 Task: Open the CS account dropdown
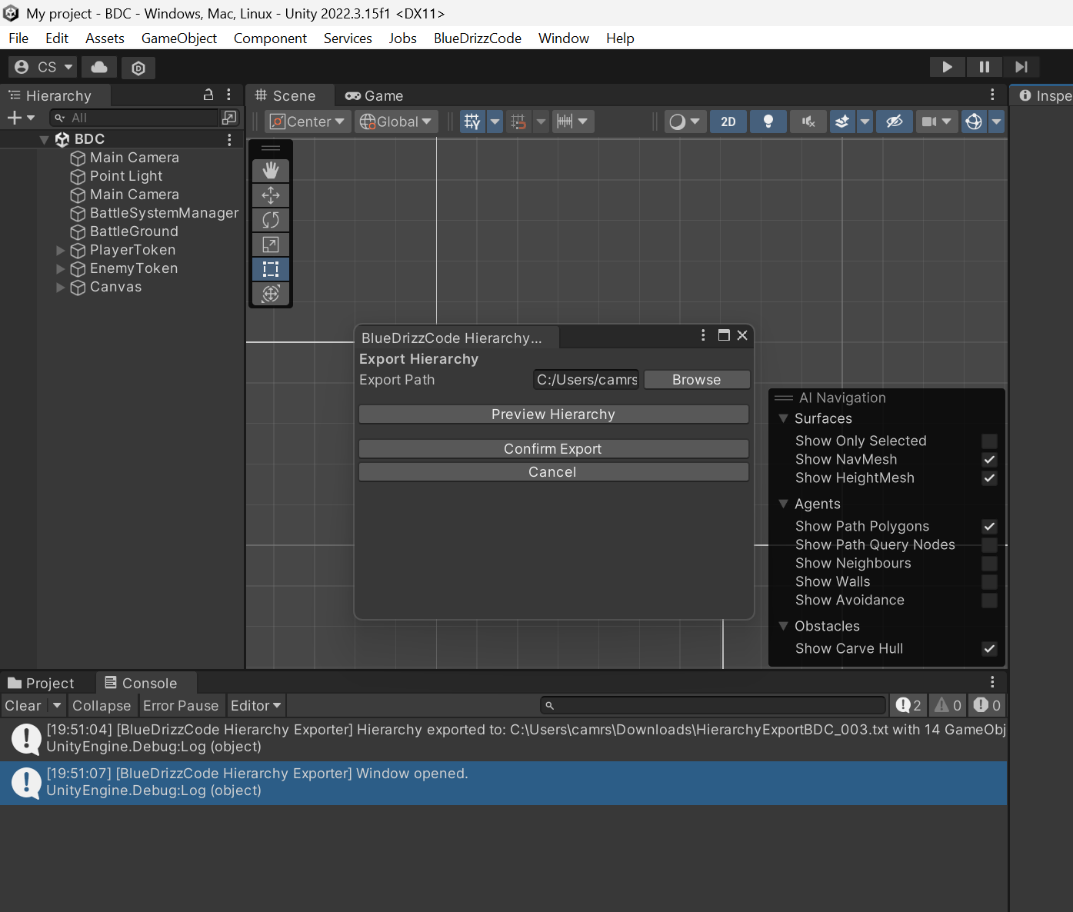tap(44, 68)
